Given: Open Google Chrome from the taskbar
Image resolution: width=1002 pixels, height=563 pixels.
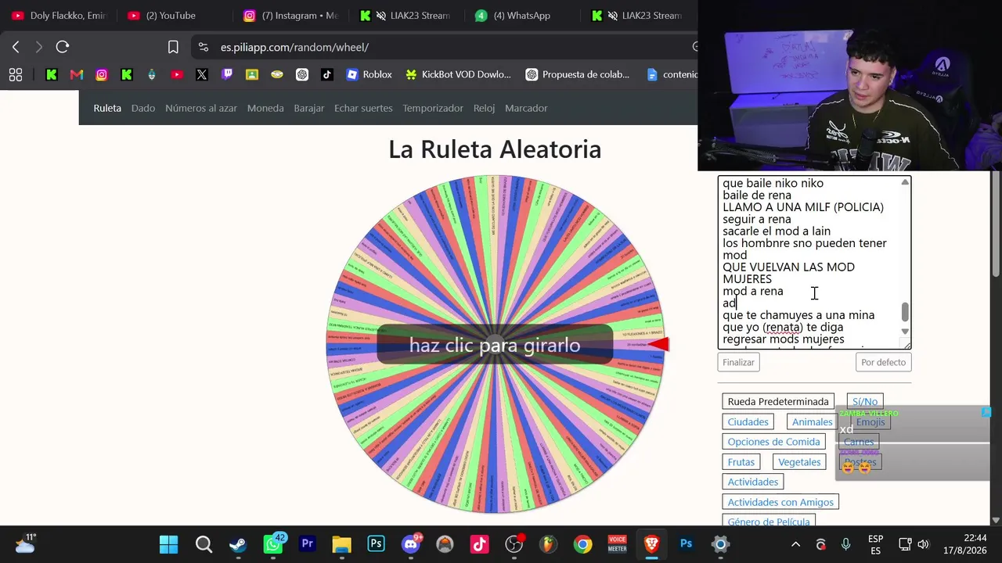Looking at the screenshot, I should point(582,544).
